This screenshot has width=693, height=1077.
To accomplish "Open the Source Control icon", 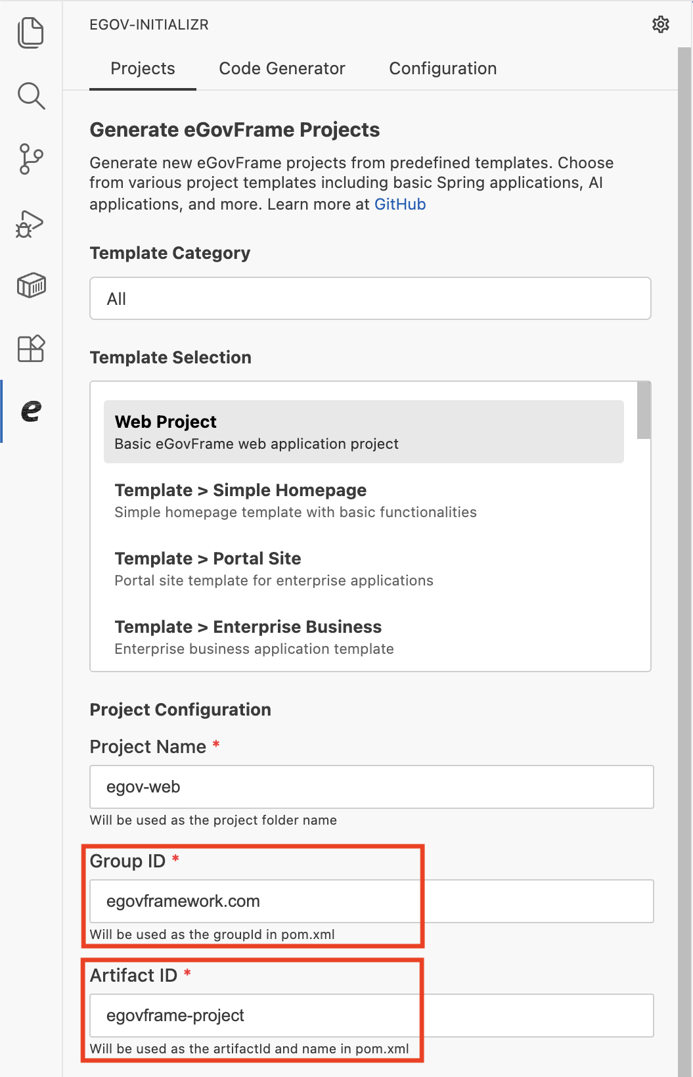I will pyautogui.click(x=31, y=159).
